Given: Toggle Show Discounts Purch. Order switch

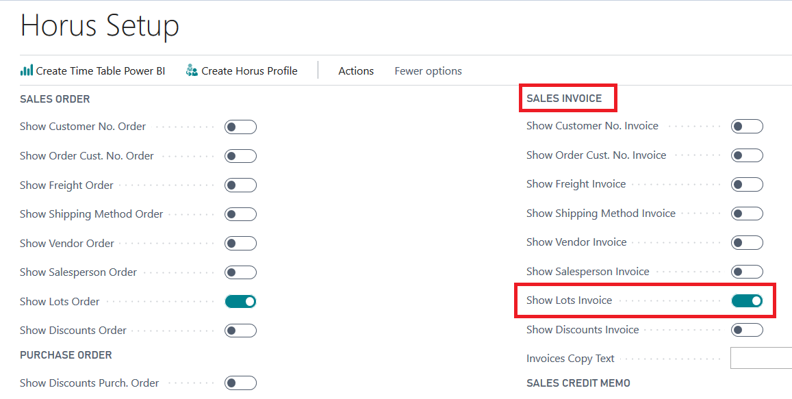Looking at the screenshot, I should click(240, 383).
